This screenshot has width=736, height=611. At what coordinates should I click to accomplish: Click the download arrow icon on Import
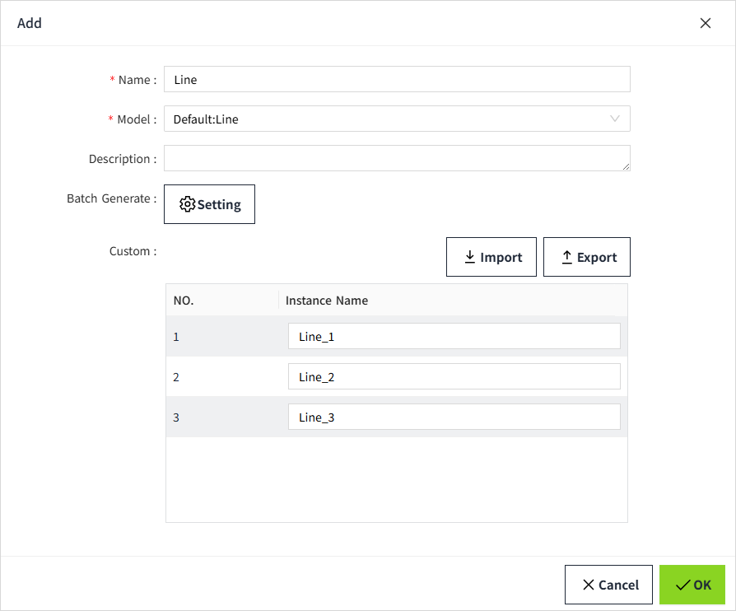pos(470,257)
